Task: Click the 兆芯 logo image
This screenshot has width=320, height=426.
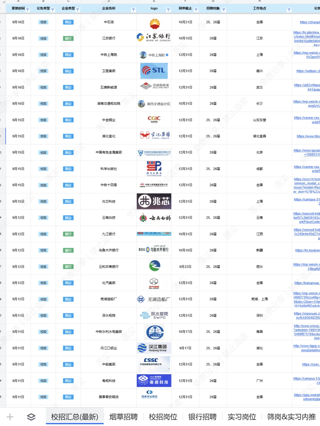Action: click(x=154, y=201)
